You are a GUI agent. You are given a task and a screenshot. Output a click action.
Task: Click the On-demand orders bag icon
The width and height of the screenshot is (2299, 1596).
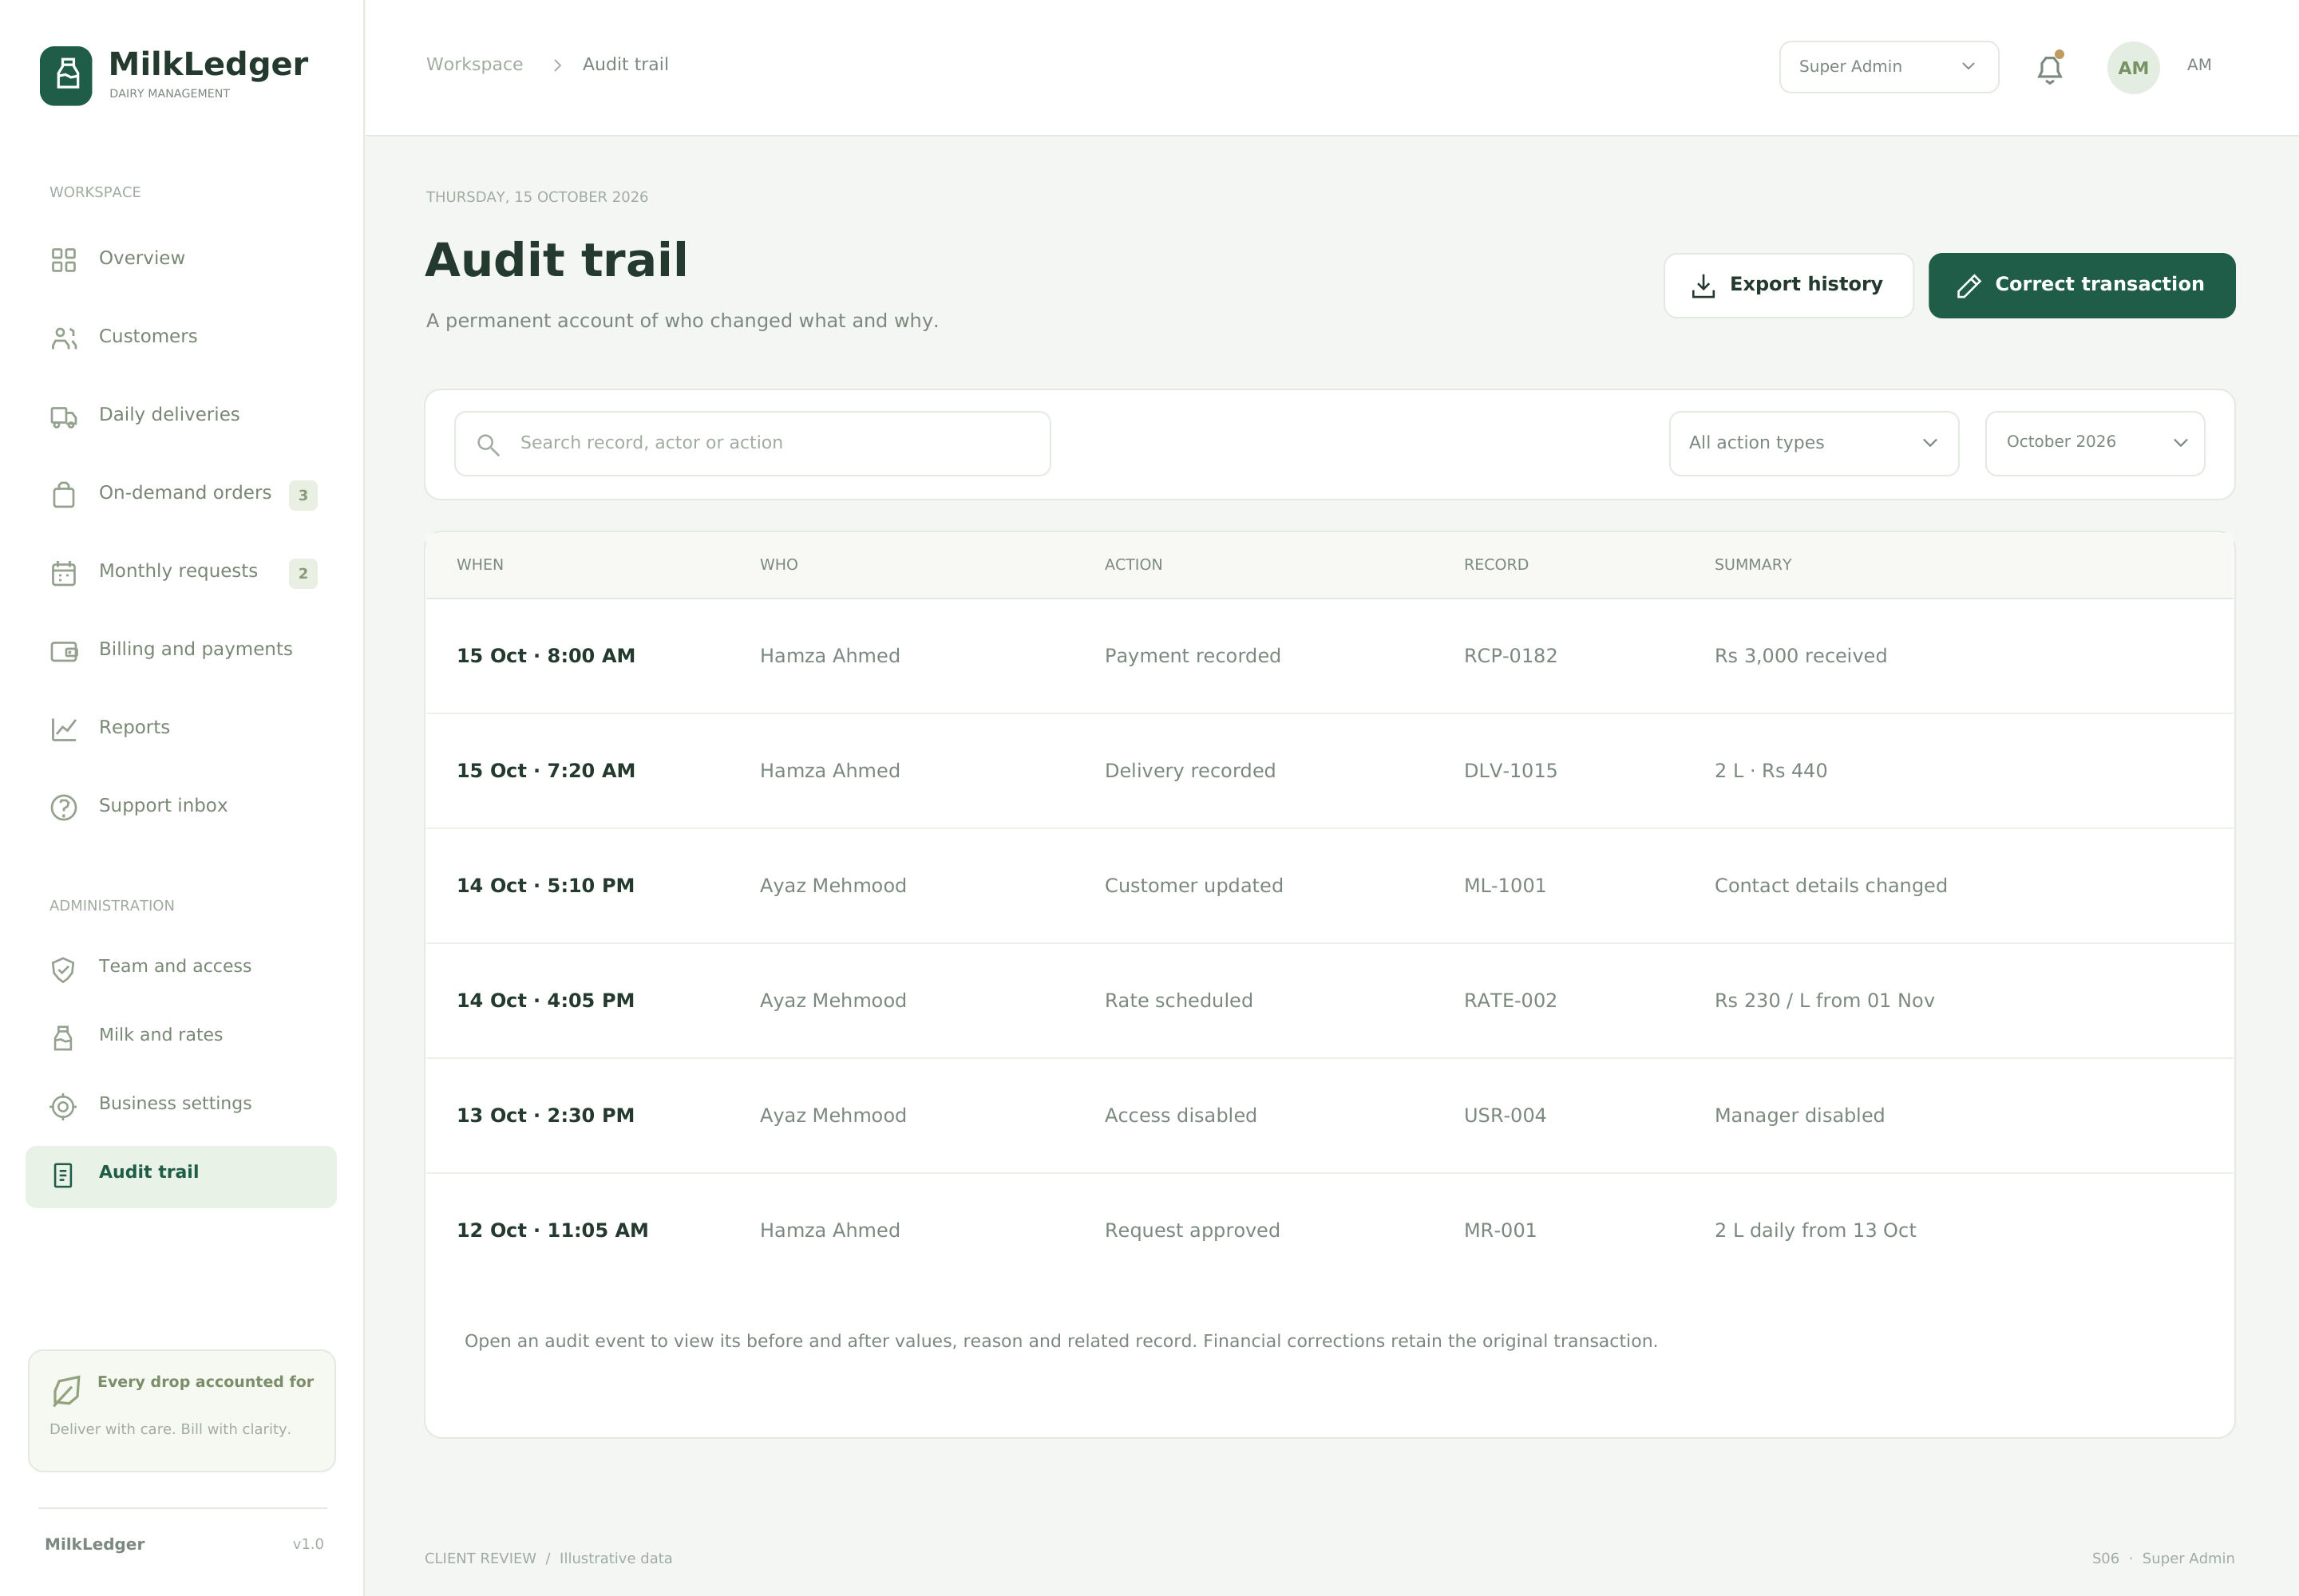pyautogui.click(x=64, y=494)
